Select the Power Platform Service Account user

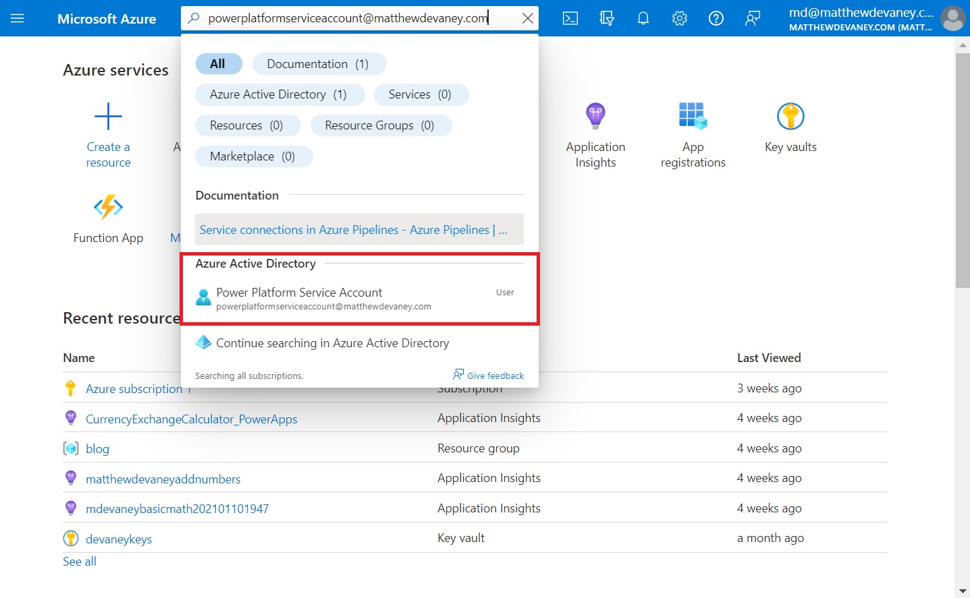coord(299,298)
